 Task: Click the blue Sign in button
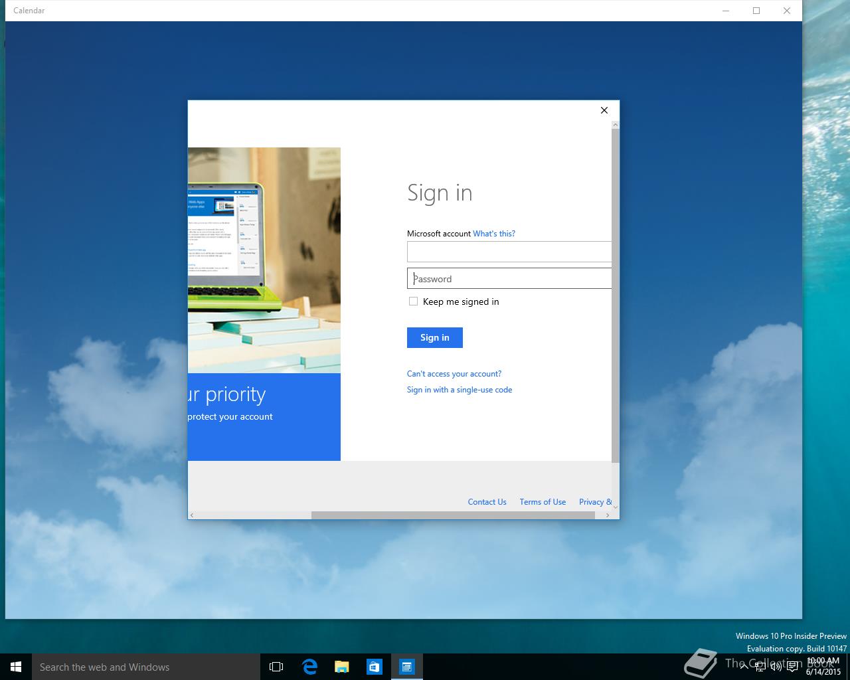(x=435, y=337)
